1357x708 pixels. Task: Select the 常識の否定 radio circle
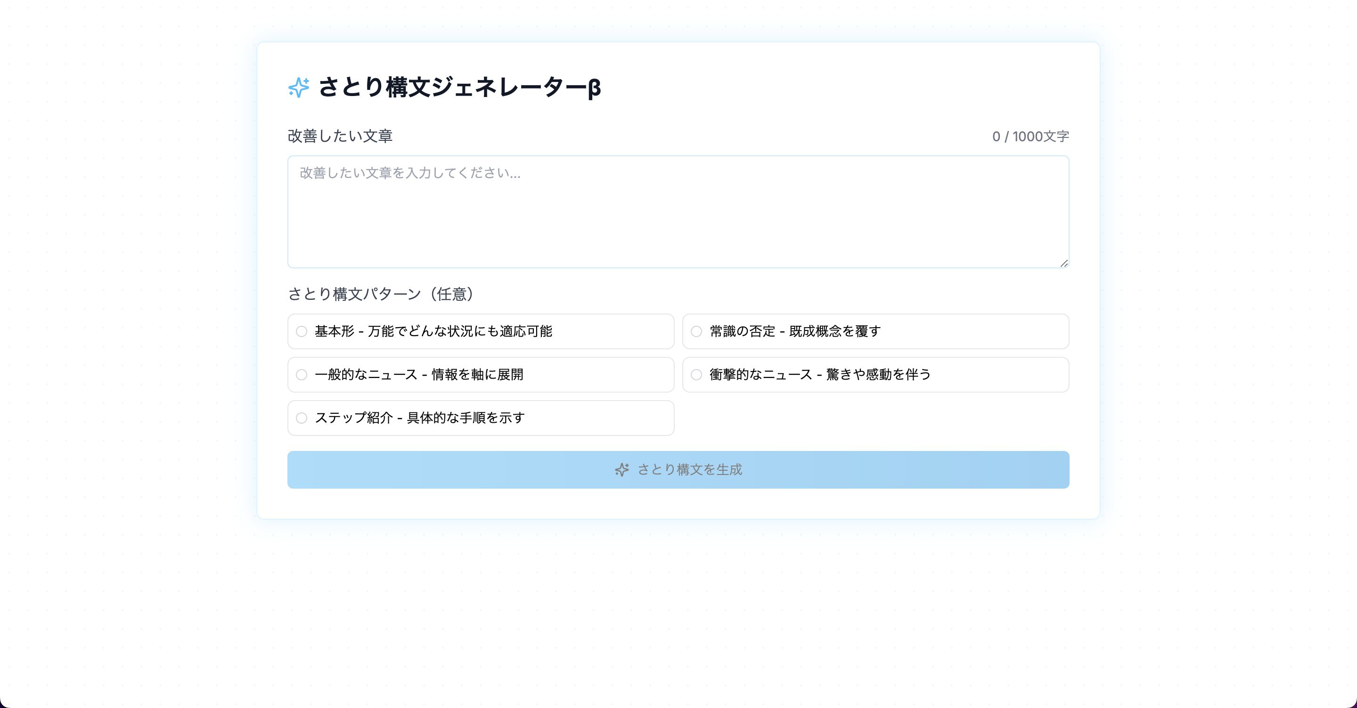[696, 331]
